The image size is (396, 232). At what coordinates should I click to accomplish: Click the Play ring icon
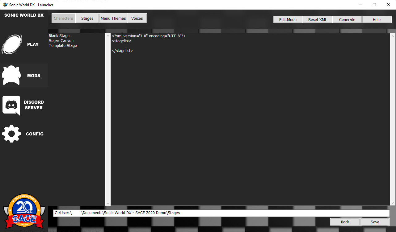[x=12, y=44]
